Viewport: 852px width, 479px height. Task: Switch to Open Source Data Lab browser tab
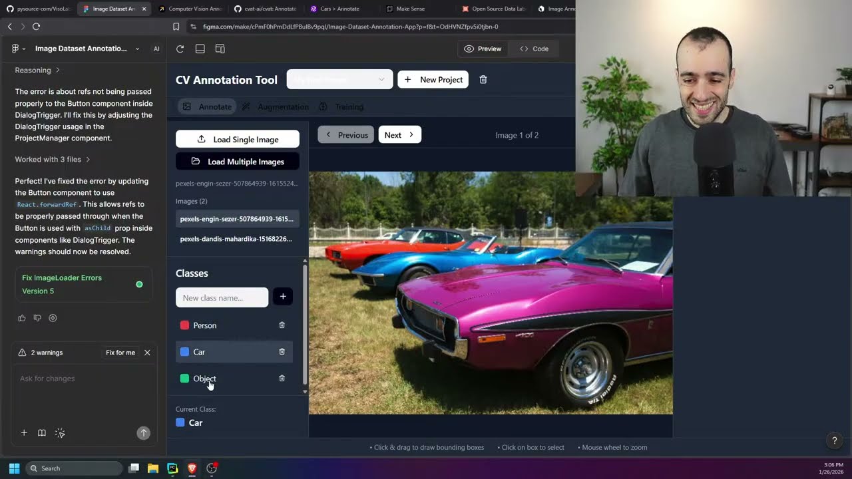point(493,9)
